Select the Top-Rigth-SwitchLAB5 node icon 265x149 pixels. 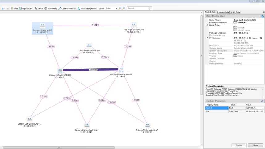point(133,25)
